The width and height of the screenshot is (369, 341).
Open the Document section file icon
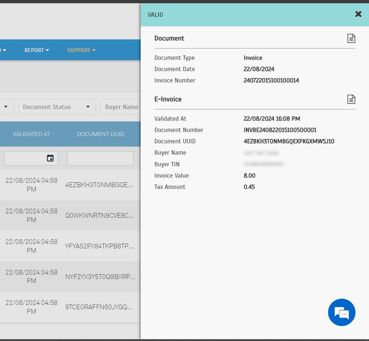pyautogui.click(x=351, y=38)
